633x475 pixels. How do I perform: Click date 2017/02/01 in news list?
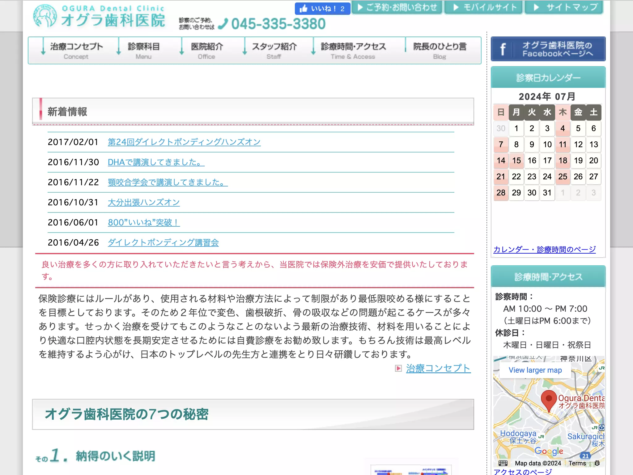click(x=73, y=142)
